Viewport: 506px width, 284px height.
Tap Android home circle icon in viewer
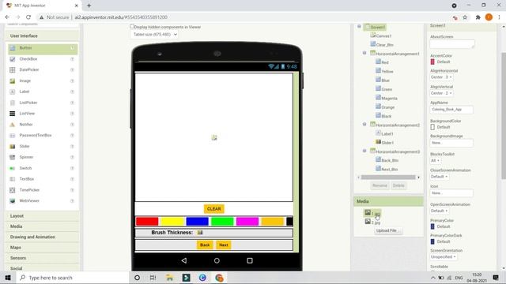(x=217, y=260)
